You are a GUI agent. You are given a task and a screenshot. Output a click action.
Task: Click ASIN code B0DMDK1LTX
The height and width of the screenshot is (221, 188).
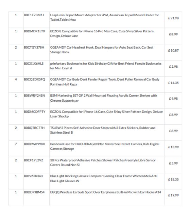[x=35, y=31]
